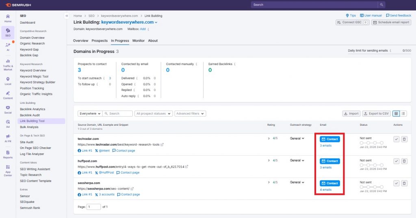Open the User manual link
Viewport: 416px width, 218px height.
[x=371, y=16]
